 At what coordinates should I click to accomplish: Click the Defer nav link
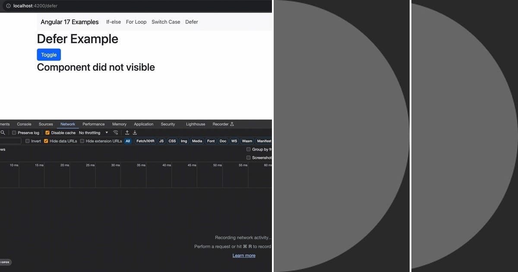(192, 22)
